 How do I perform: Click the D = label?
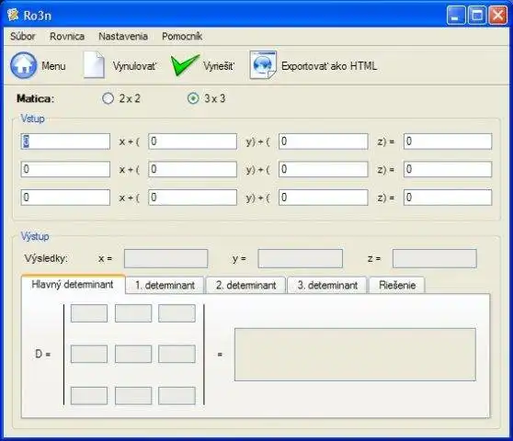coord(43,354)
